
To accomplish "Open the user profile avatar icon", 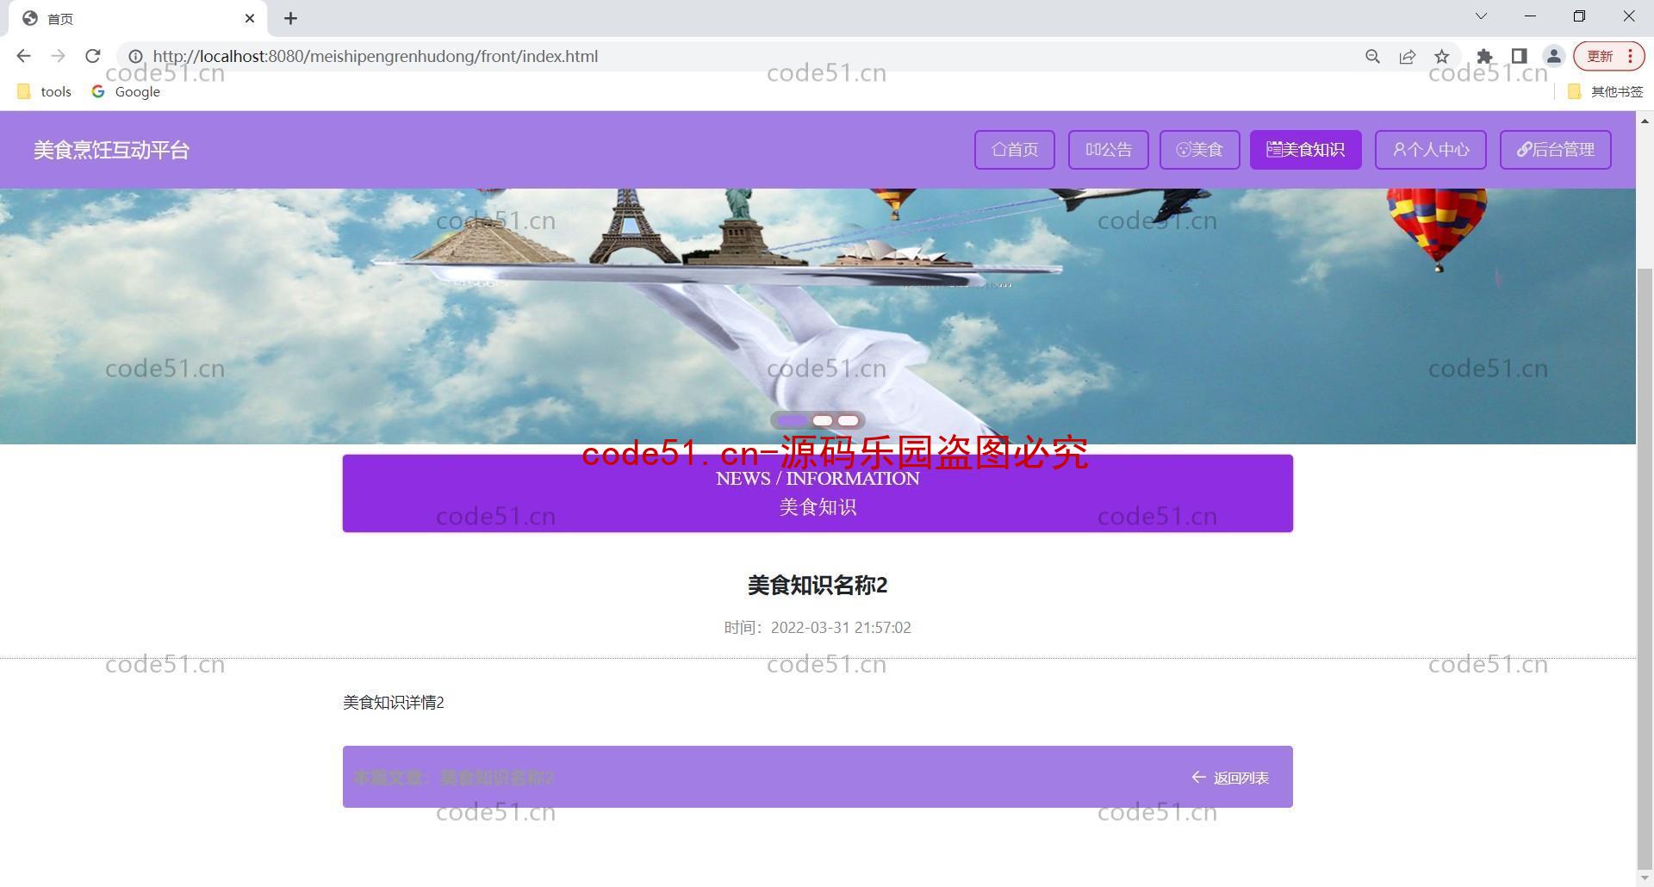I will pos(1553,56).
